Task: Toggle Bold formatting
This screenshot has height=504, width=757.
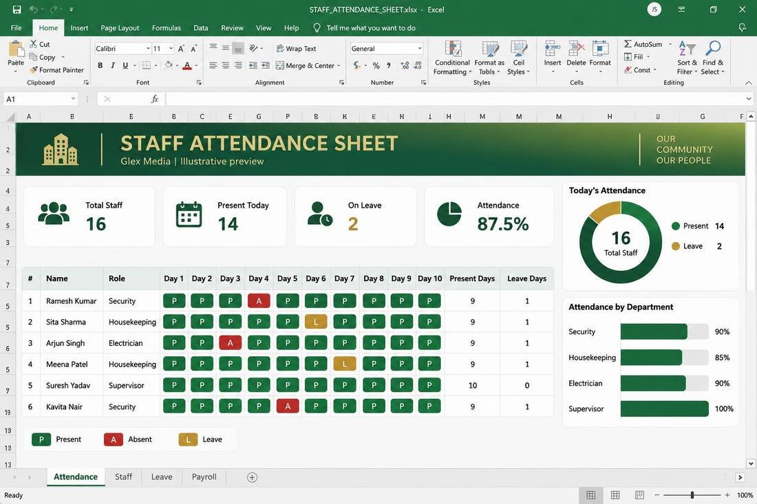Action: point(100,65)
